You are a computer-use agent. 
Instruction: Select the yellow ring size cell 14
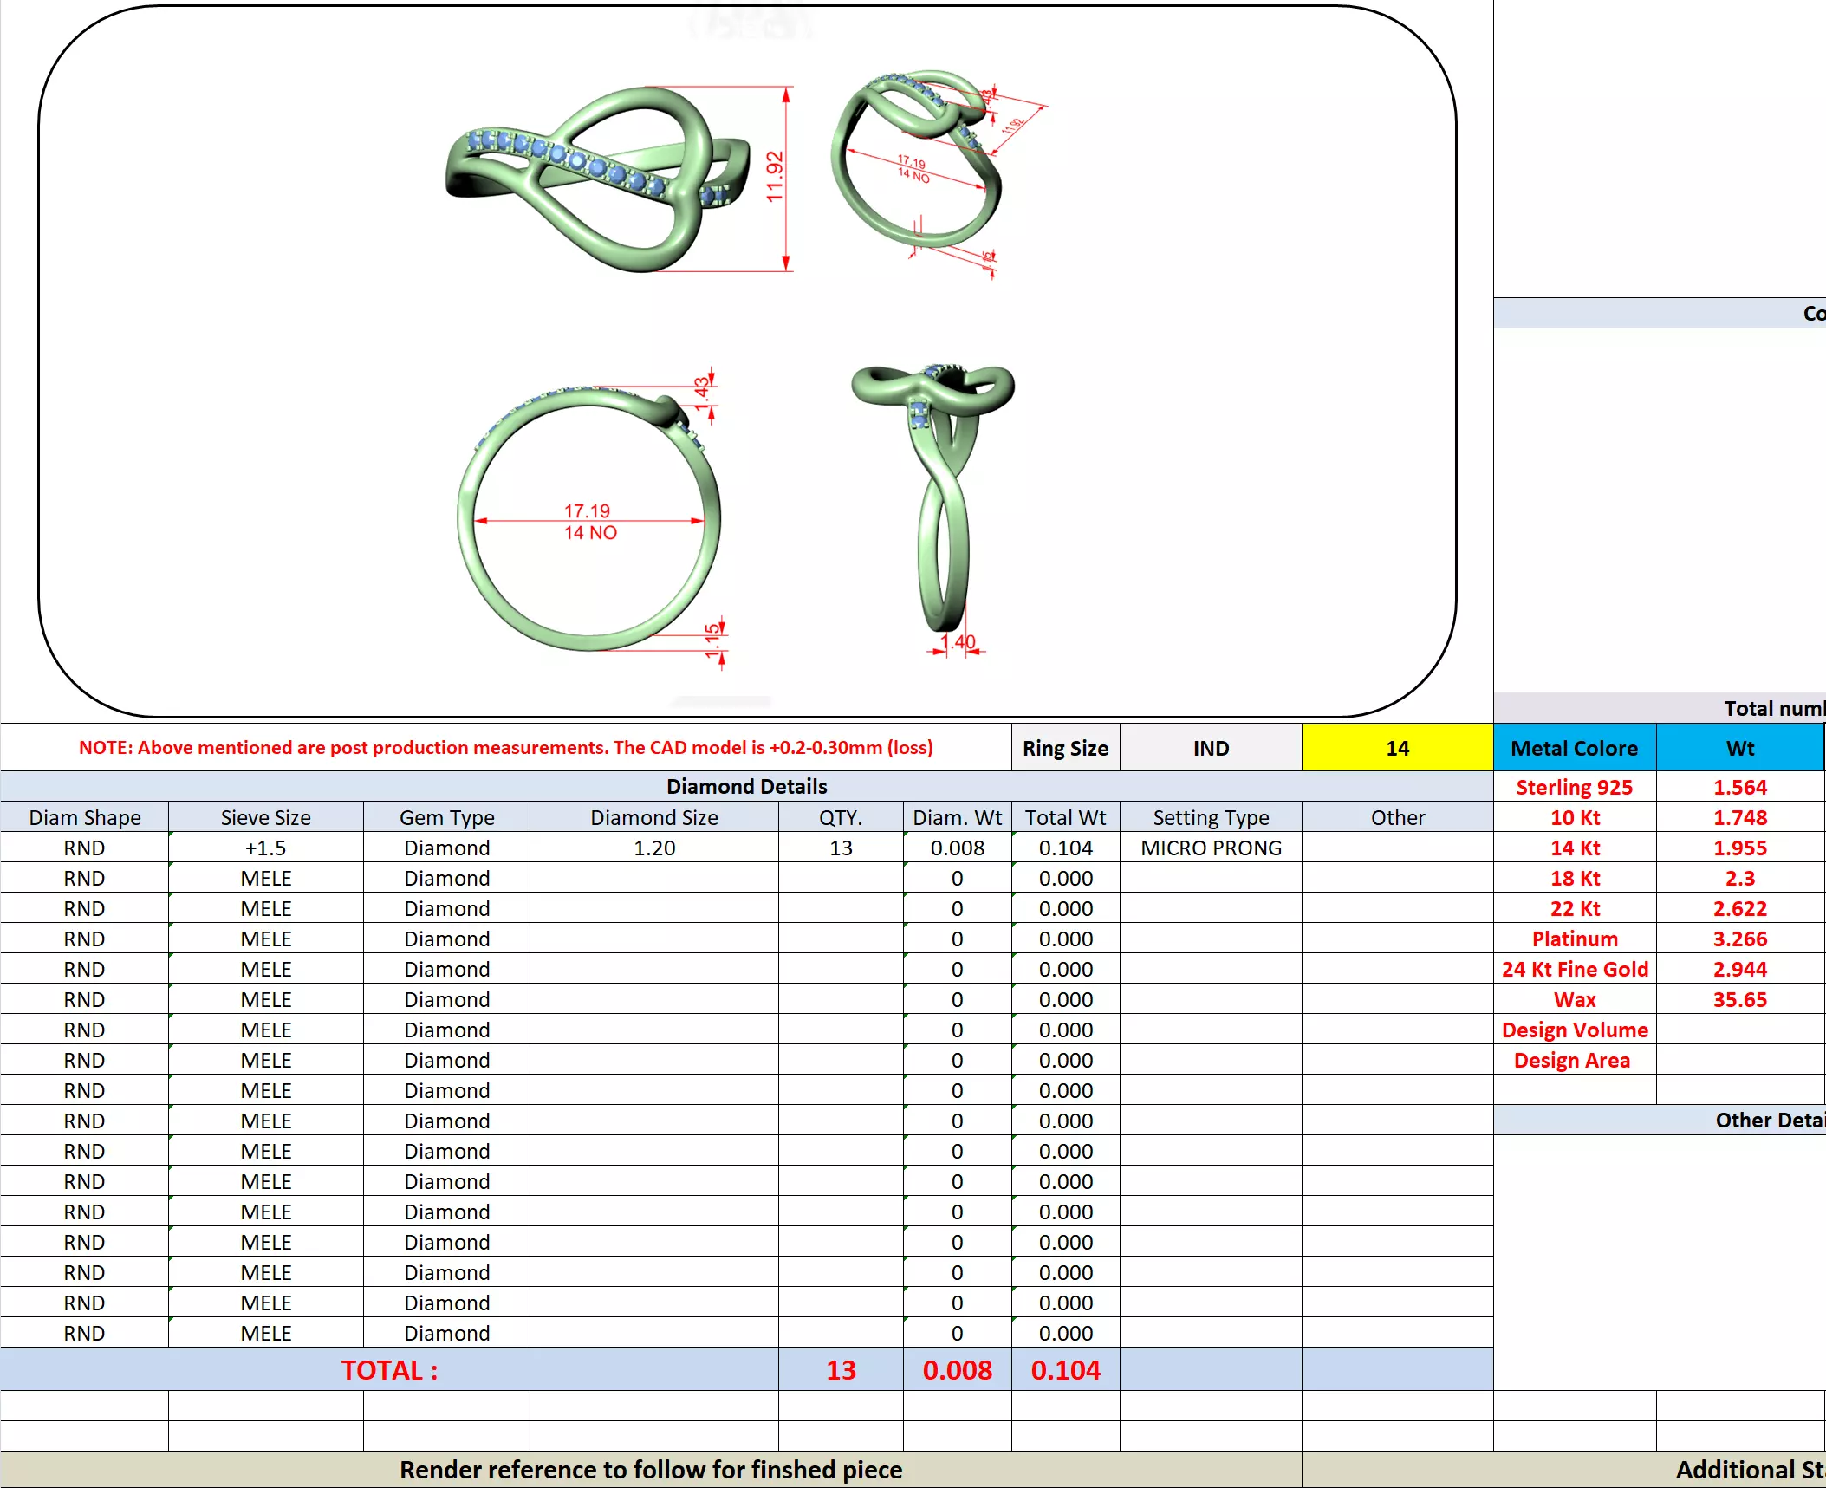coord(1396,748)
